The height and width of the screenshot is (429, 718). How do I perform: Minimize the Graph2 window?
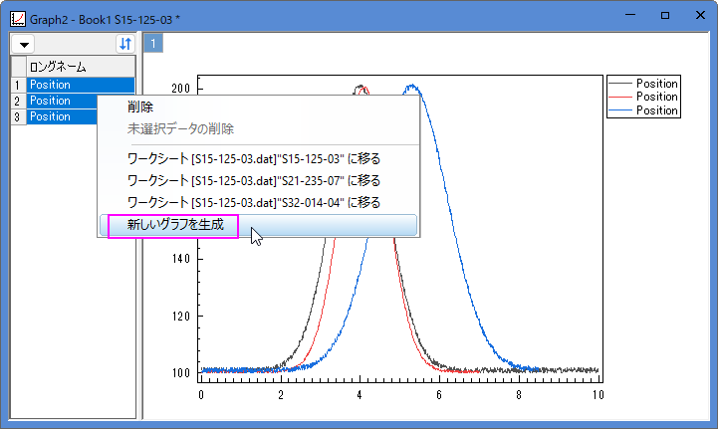(x=630, y=15)
